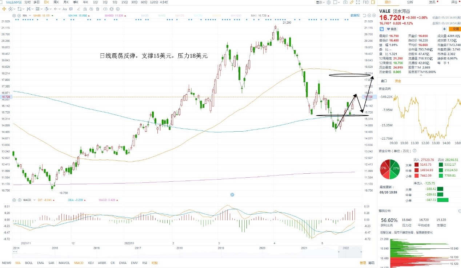Open the 前复权 adjustment dropdown
Image resolution: width=461 pixels, height=268 pixels.
(355, 16)
